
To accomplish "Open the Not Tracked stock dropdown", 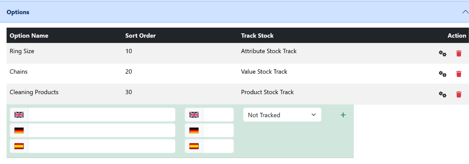I will [x=282, y=115].
